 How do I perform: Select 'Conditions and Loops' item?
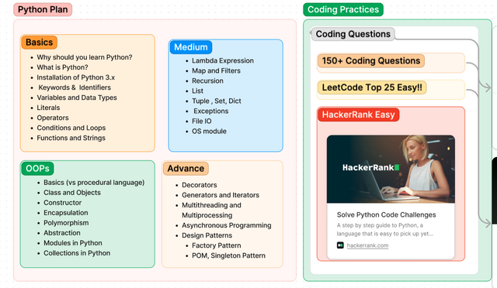coord(71,128)
